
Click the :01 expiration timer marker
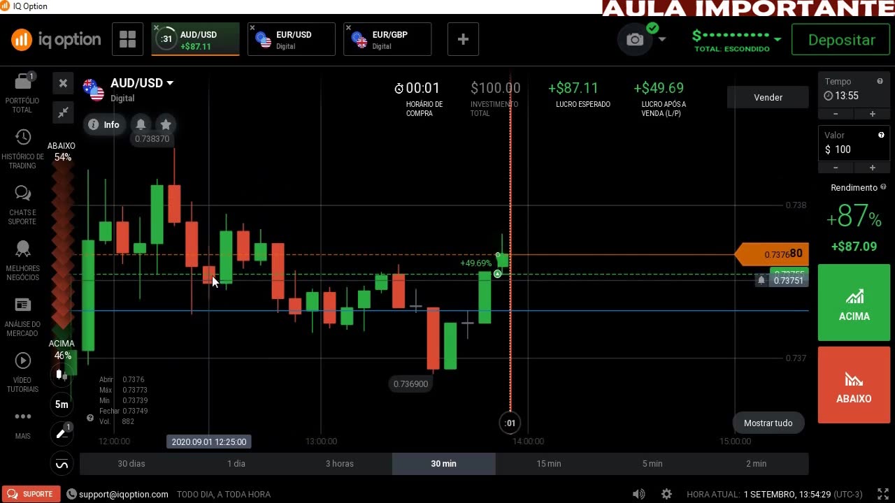[510, 423]
